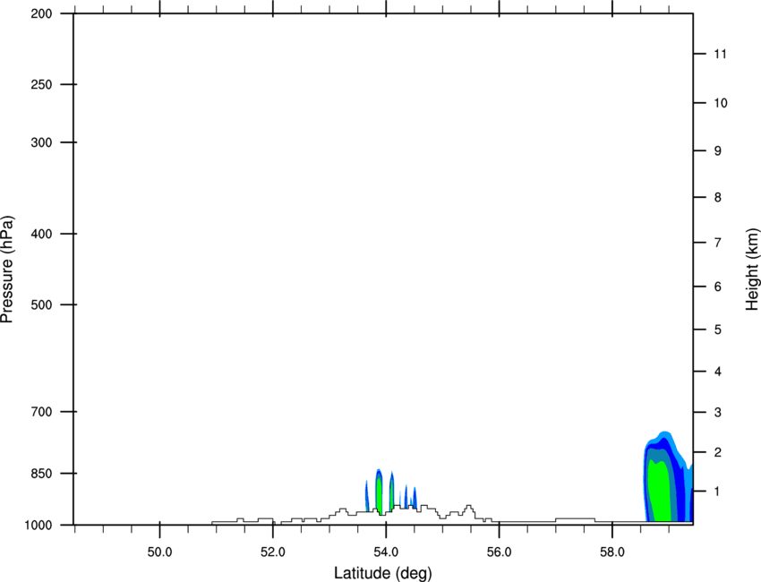Click the 2 km height label
761x582 pixels.
(718, 452)
